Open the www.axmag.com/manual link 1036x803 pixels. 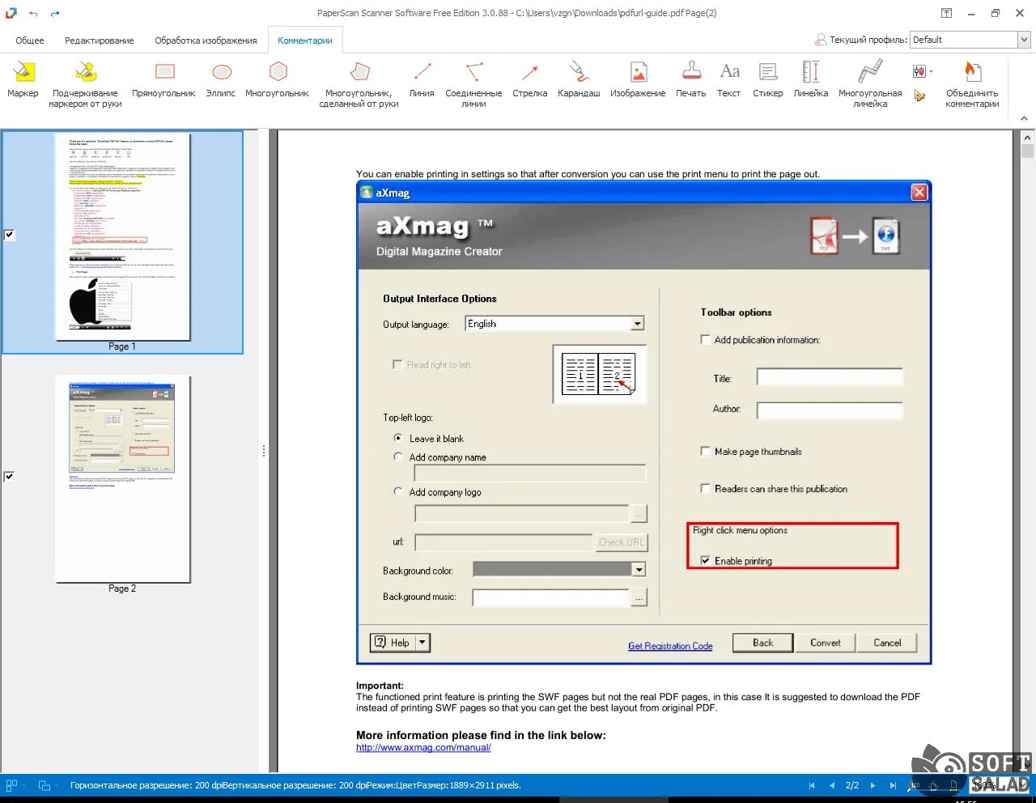423,748
